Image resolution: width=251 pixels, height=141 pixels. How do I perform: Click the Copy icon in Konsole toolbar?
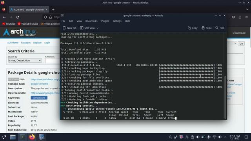[x=189, y=28]
